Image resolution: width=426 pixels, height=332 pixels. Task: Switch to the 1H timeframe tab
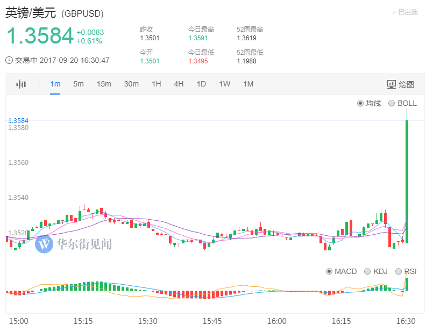156,84
